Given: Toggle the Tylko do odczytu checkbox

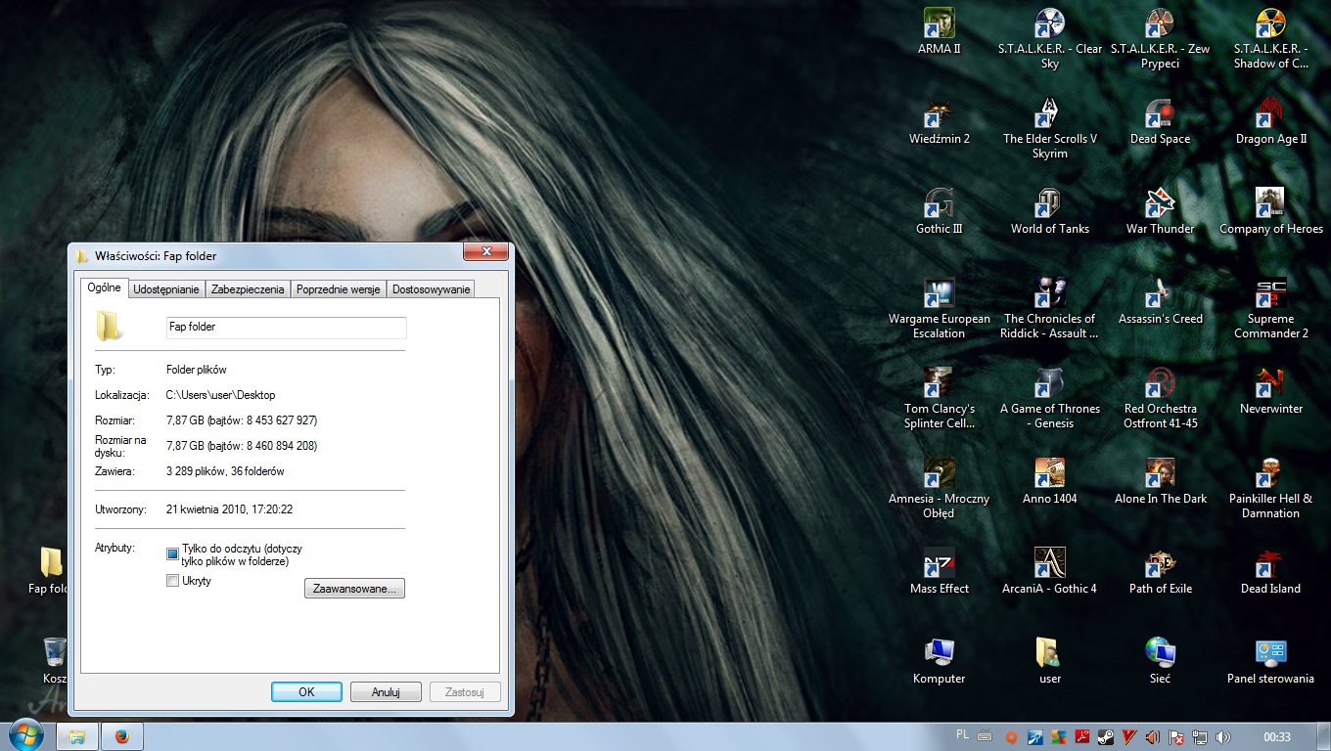Looking at the screenshot, I should click(173, 554).
